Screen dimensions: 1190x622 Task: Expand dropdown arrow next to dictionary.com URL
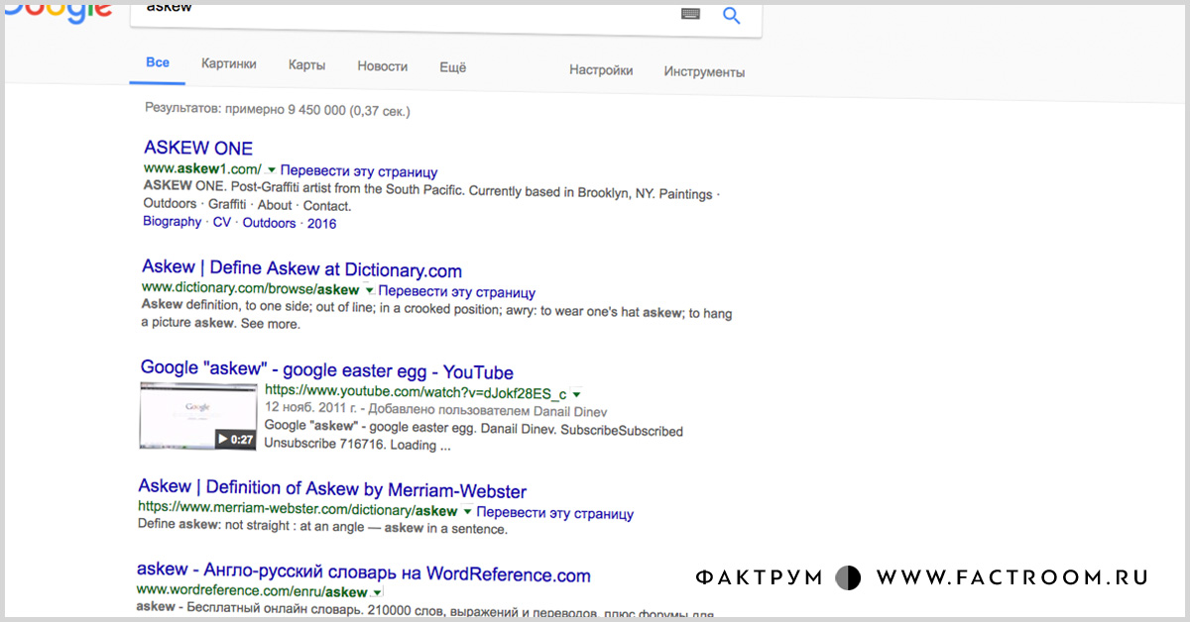(369, 291)
